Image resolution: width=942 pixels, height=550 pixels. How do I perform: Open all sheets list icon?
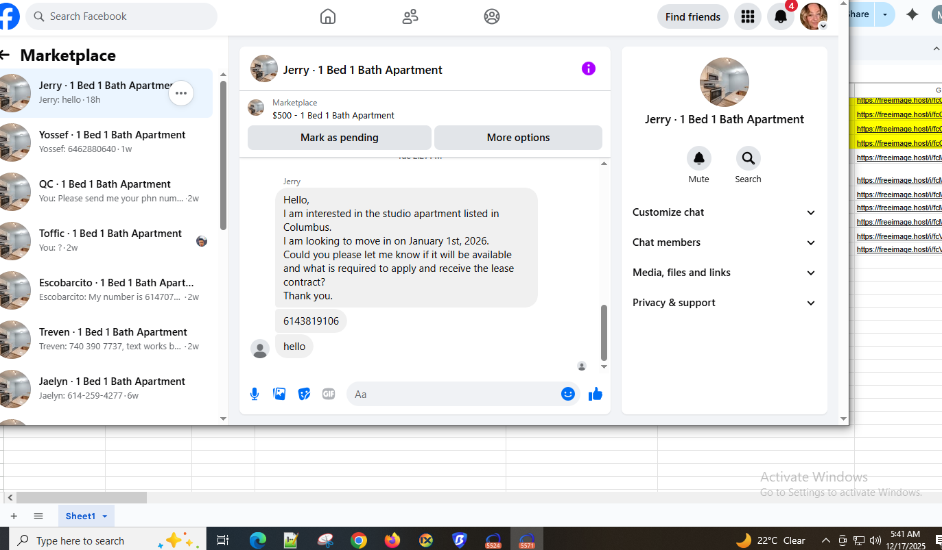pyautogui.click(x=38, y=516)
